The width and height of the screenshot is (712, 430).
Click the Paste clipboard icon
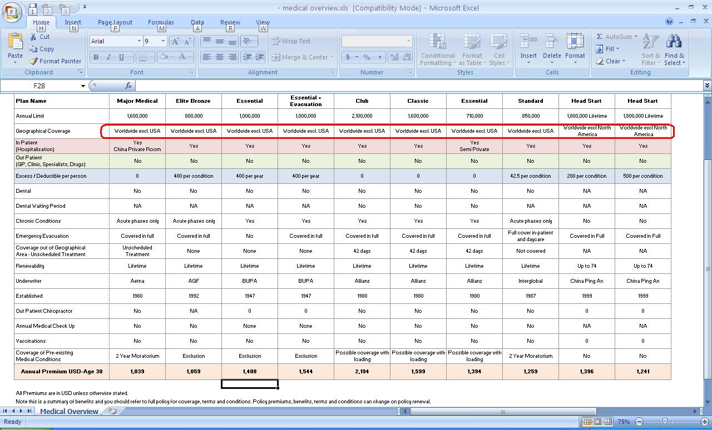(15, 41)
